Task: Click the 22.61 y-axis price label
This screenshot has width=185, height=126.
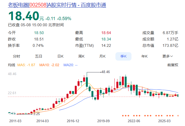Action: point(12,93)
